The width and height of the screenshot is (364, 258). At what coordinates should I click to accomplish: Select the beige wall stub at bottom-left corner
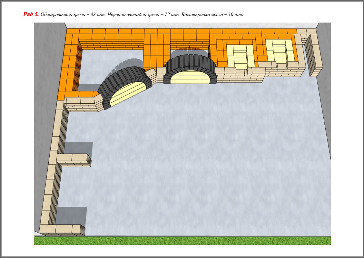point(63,229)
